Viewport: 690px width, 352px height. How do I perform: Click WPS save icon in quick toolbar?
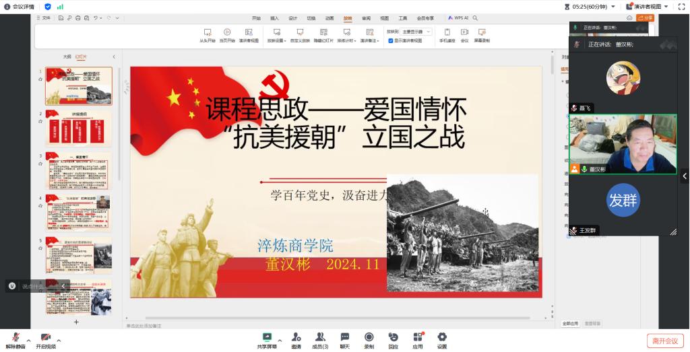(x=61, y=18)
